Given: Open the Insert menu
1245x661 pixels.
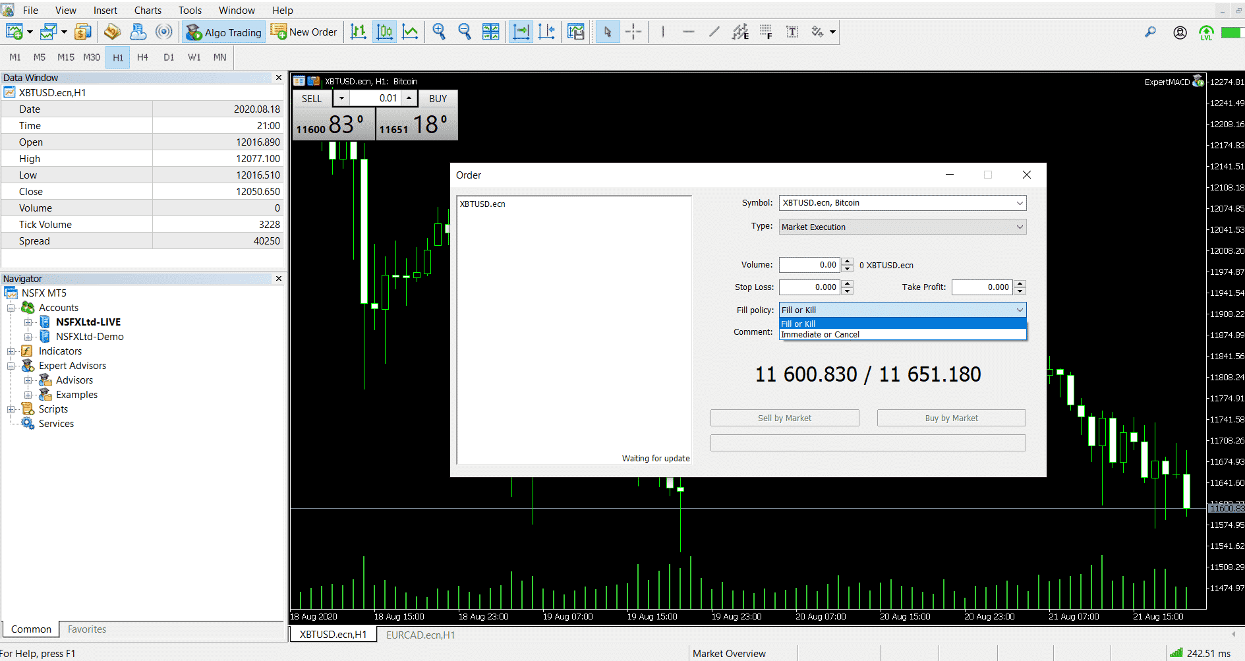Looking at the screenshot, I should tap(105, 10).
